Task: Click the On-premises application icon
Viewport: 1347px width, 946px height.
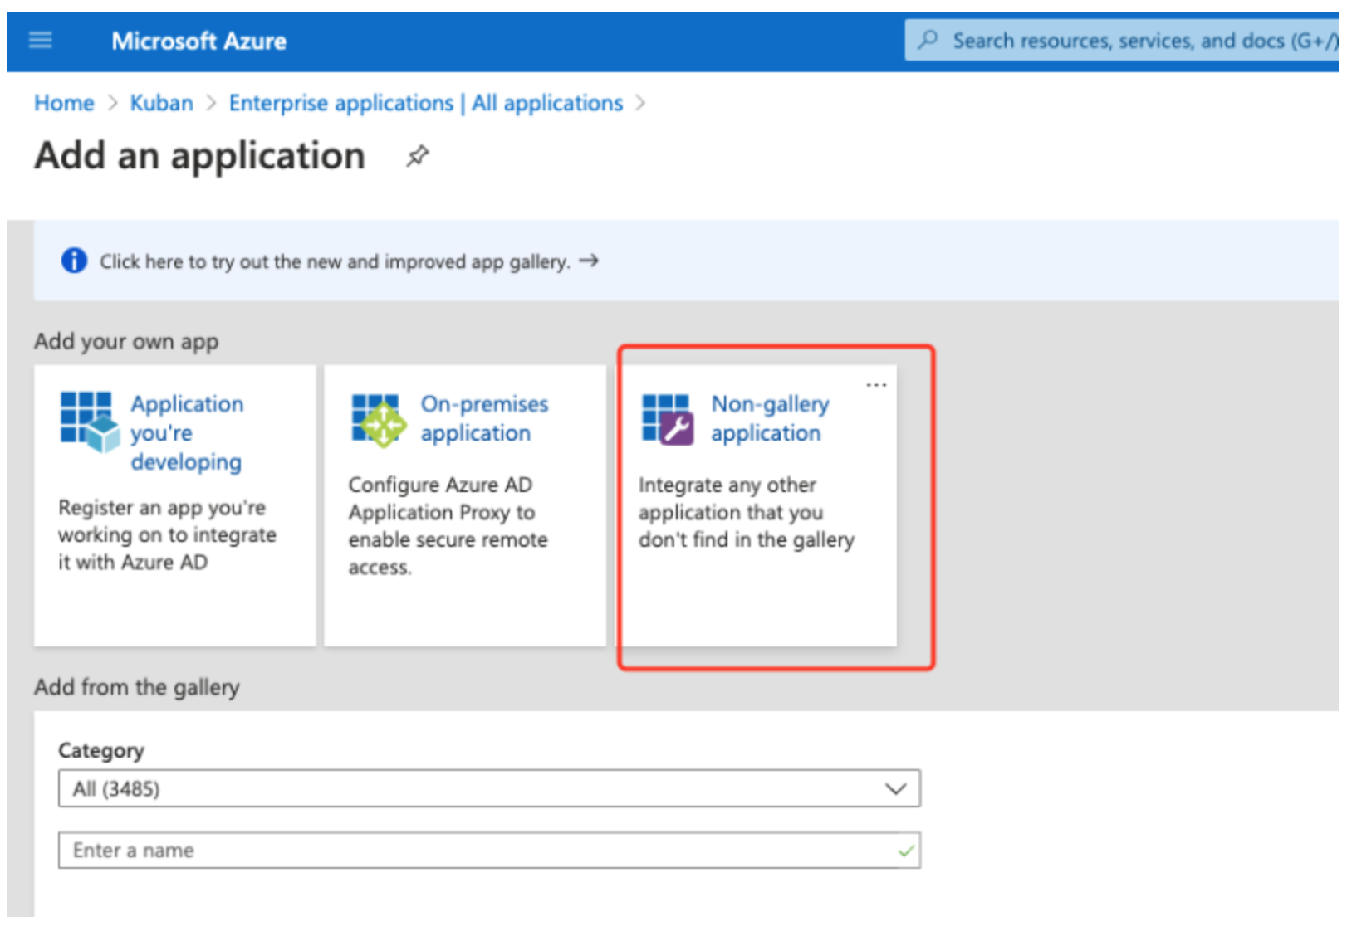Action: click(x=380, y=420)
